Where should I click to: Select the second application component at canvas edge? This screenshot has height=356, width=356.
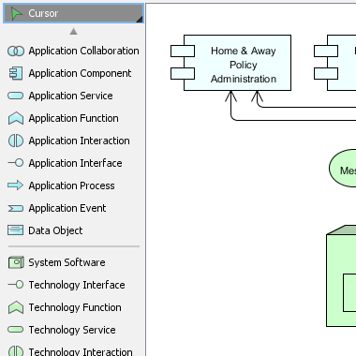335,63
